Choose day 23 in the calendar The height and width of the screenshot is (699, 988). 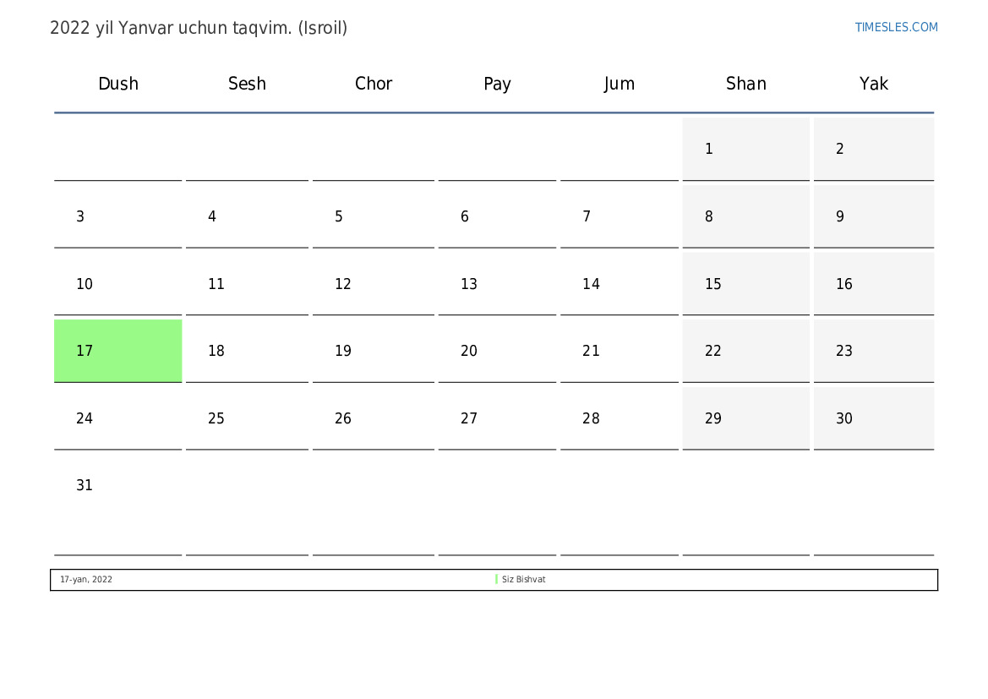pos(873,351)
